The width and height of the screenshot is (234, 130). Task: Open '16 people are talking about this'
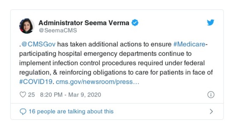tap(71, 111)
